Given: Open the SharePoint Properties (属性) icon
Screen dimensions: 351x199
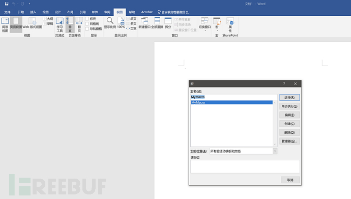Looking at the screenshot, I should pos(230,24).
